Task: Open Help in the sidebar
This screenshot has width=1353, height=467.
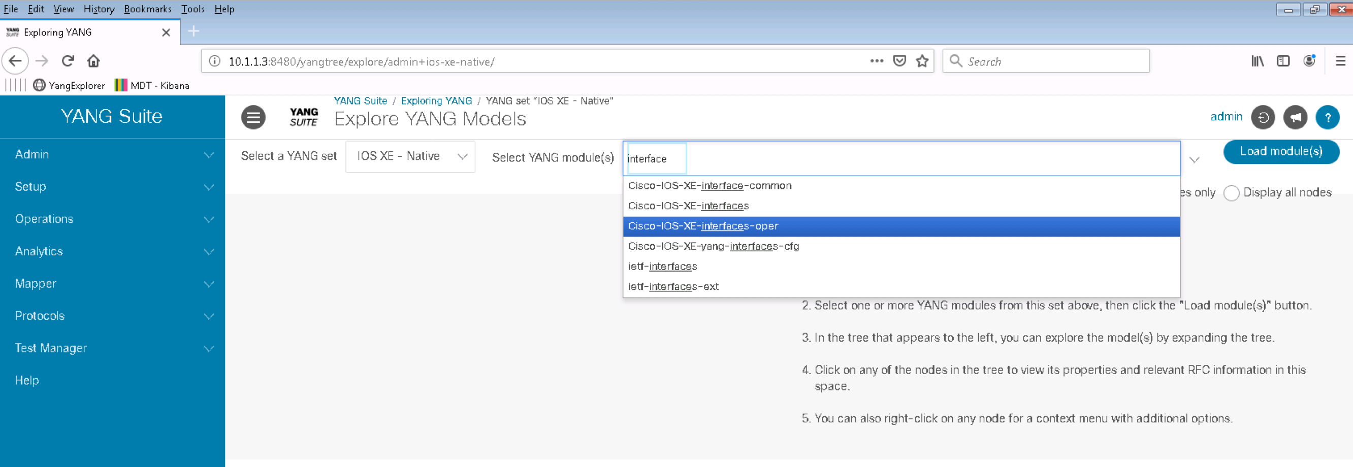Action: click(x=27, y=380)
